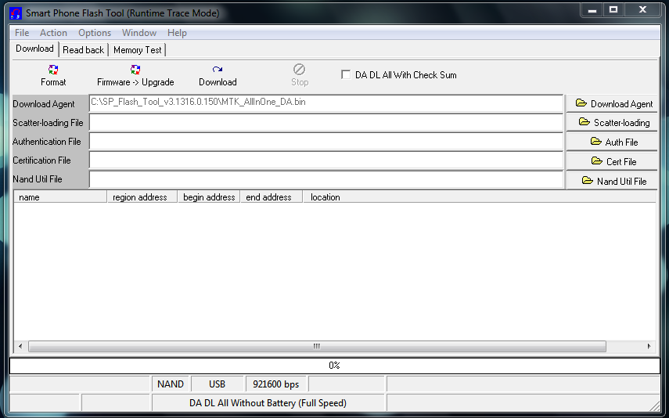
Task: Click the Download Agent path field
Action: (326, 103)
